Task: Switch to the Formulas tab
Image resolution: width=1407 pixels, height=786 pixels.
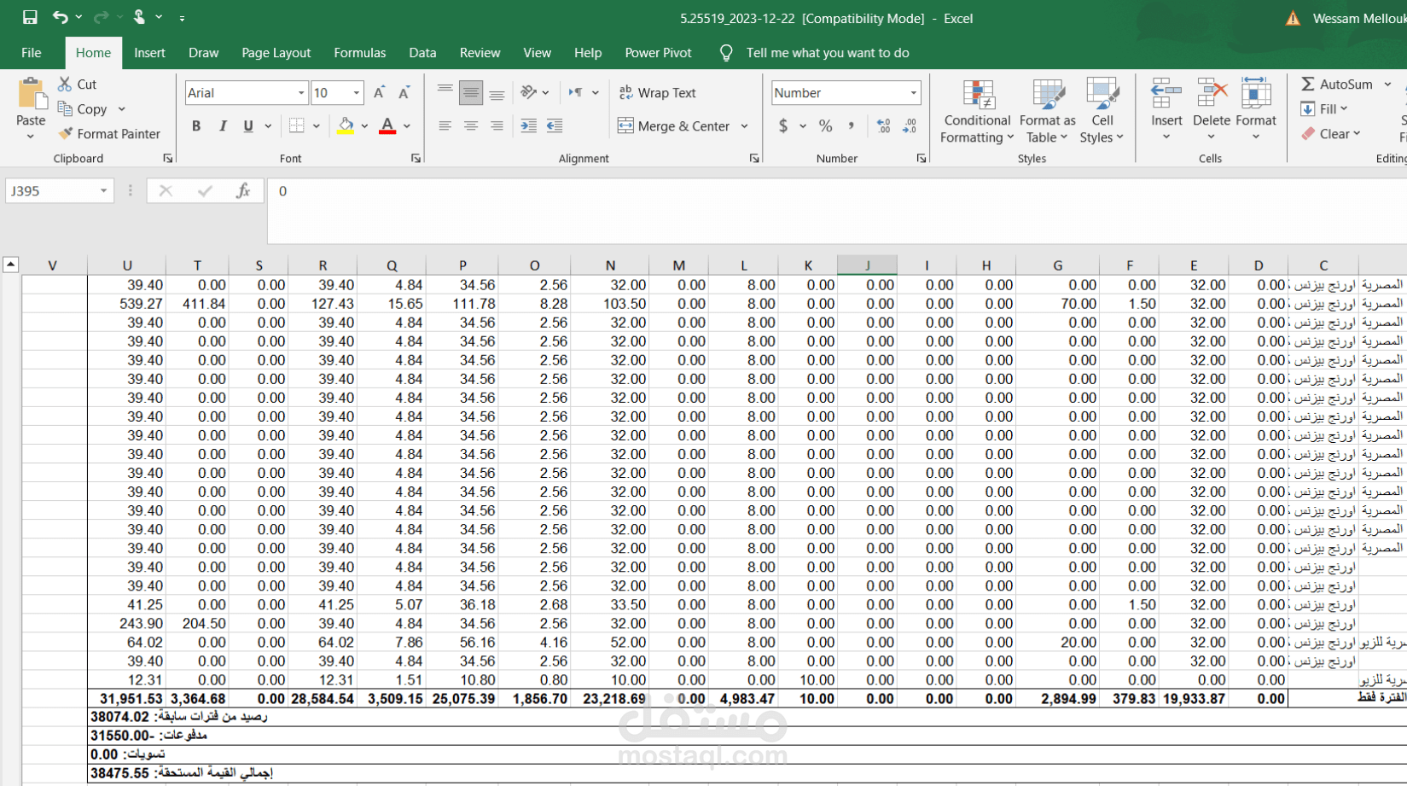Action: [359, 52]
